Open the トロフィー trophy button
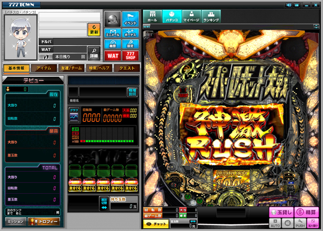Image resolution: width=323 pixels, height=231 pixels. 44,221
